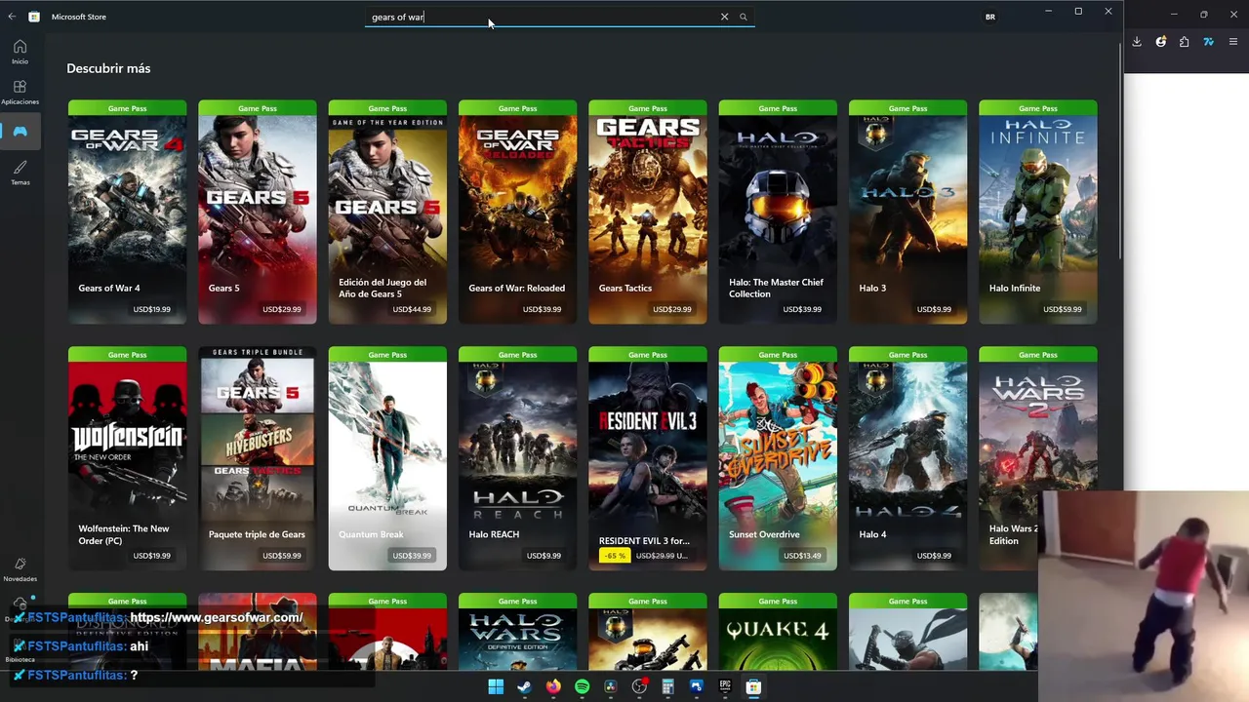Open the Halo 4 card

[907, 458]
